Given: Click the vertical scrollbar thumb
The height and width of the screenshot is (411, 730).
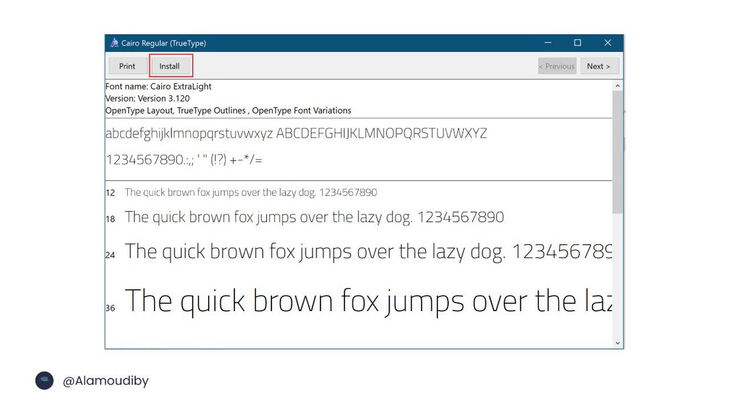Looking at the screenshot, I should coord(617,152).
